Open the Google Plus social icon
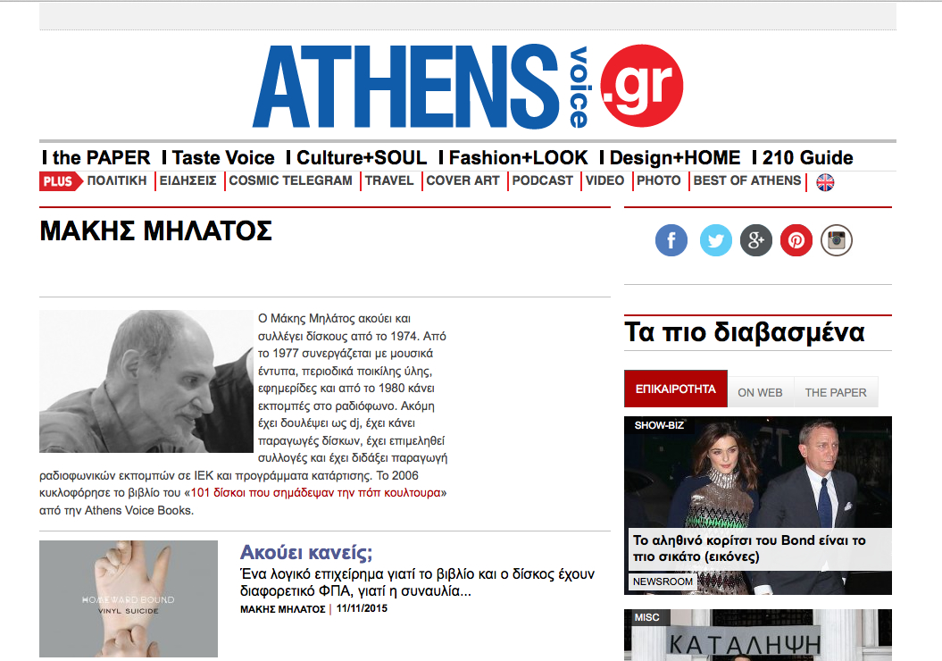 coord(755,240)
